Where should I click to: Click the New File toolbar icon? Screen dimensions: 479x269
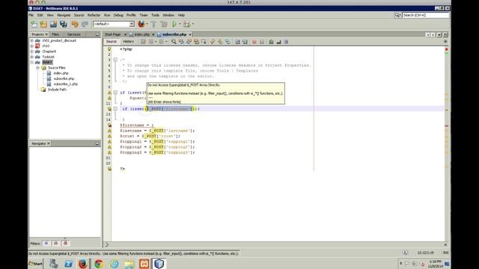(34, 24)
